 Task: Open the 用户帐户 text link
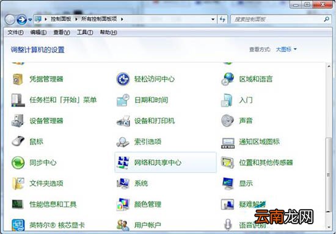point(148,225)
